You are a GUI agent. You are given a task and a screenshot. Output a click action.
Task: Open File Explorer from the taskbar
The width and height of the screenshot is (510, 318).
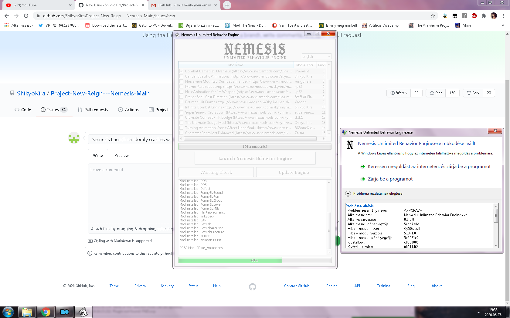coord(27,312)
